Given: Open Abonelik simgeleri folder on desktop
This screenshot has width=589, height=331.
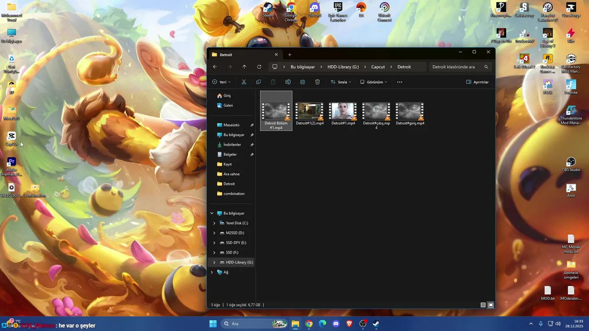Looking at the screenshot, I should [571, 270].
